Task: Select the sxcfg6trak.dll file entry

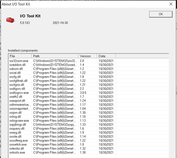Action: (18, 81)
